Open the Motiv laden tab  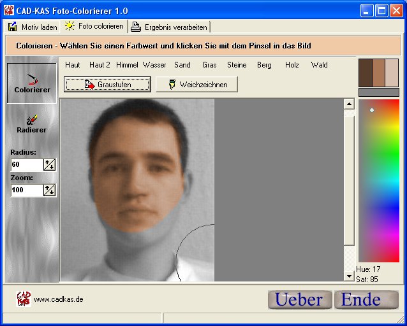click(x=32, y=27)
